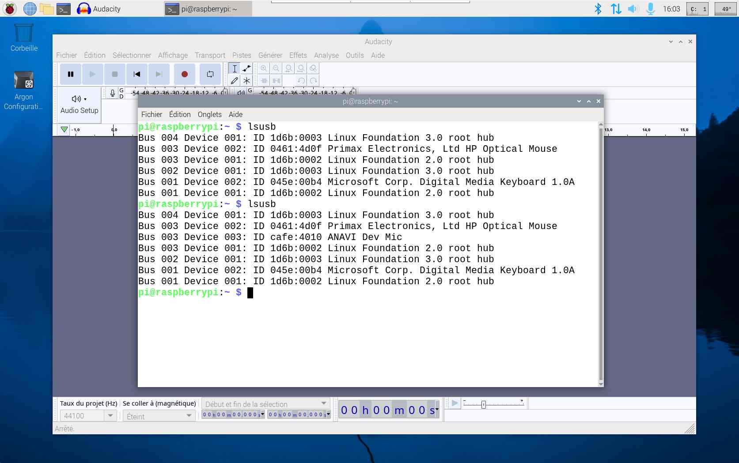Click the playback meter speaker icon
Image resolution: width=739 pixels, height=463 pixels.
(x=241, y=93)
